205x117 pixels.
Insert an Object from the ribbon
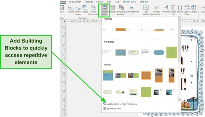point(194,9)
